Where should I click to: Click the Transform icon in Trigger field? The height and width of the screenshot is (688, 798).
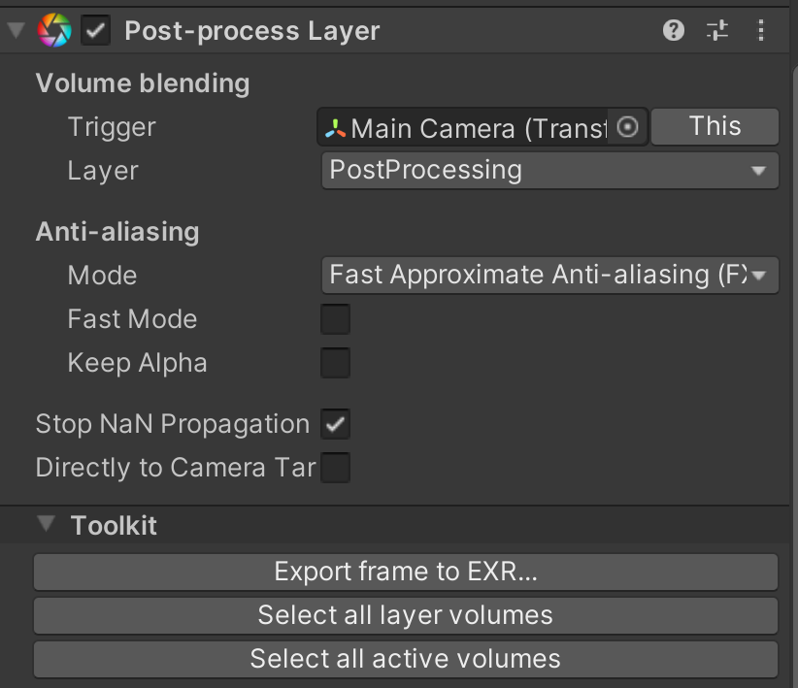point(336,128)
